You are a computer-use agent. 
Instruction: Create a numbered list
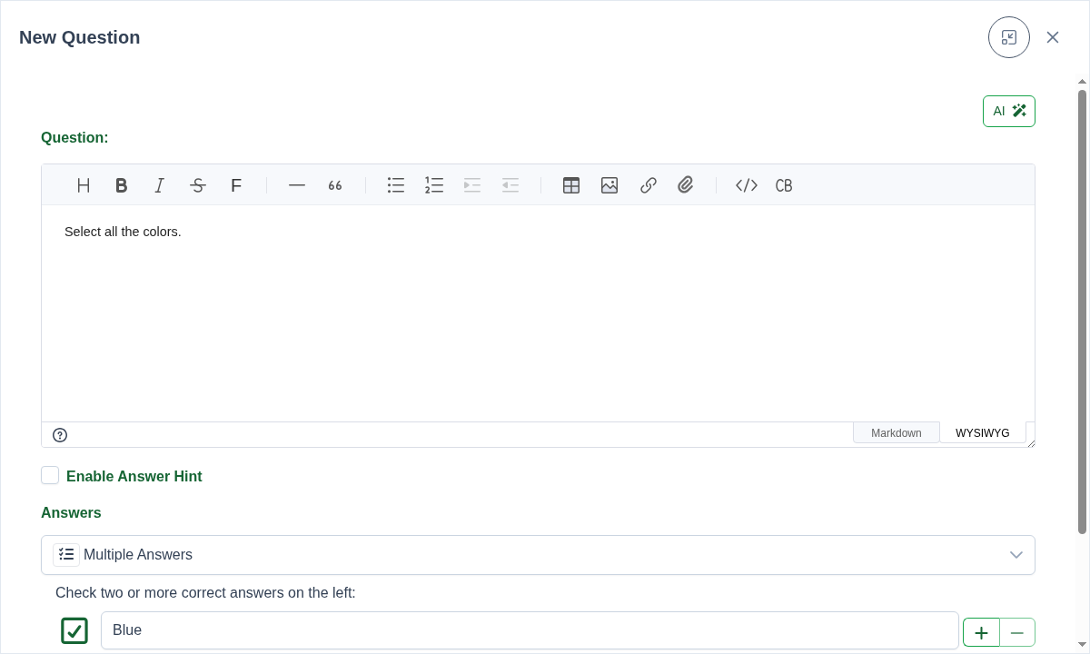tap(434, 185)
